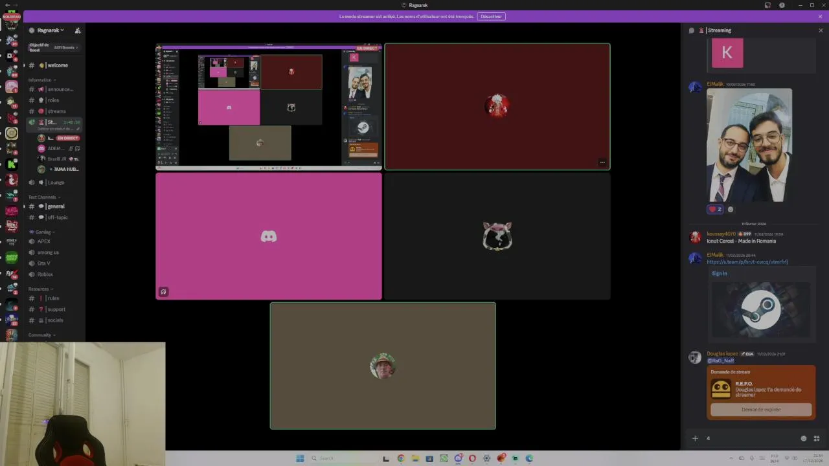Image resolution: width=829 pixels, height=466 pixels.
Task: Open File Explorer from the taskbar
Action: pyautogui.click(x=415, y=458)
